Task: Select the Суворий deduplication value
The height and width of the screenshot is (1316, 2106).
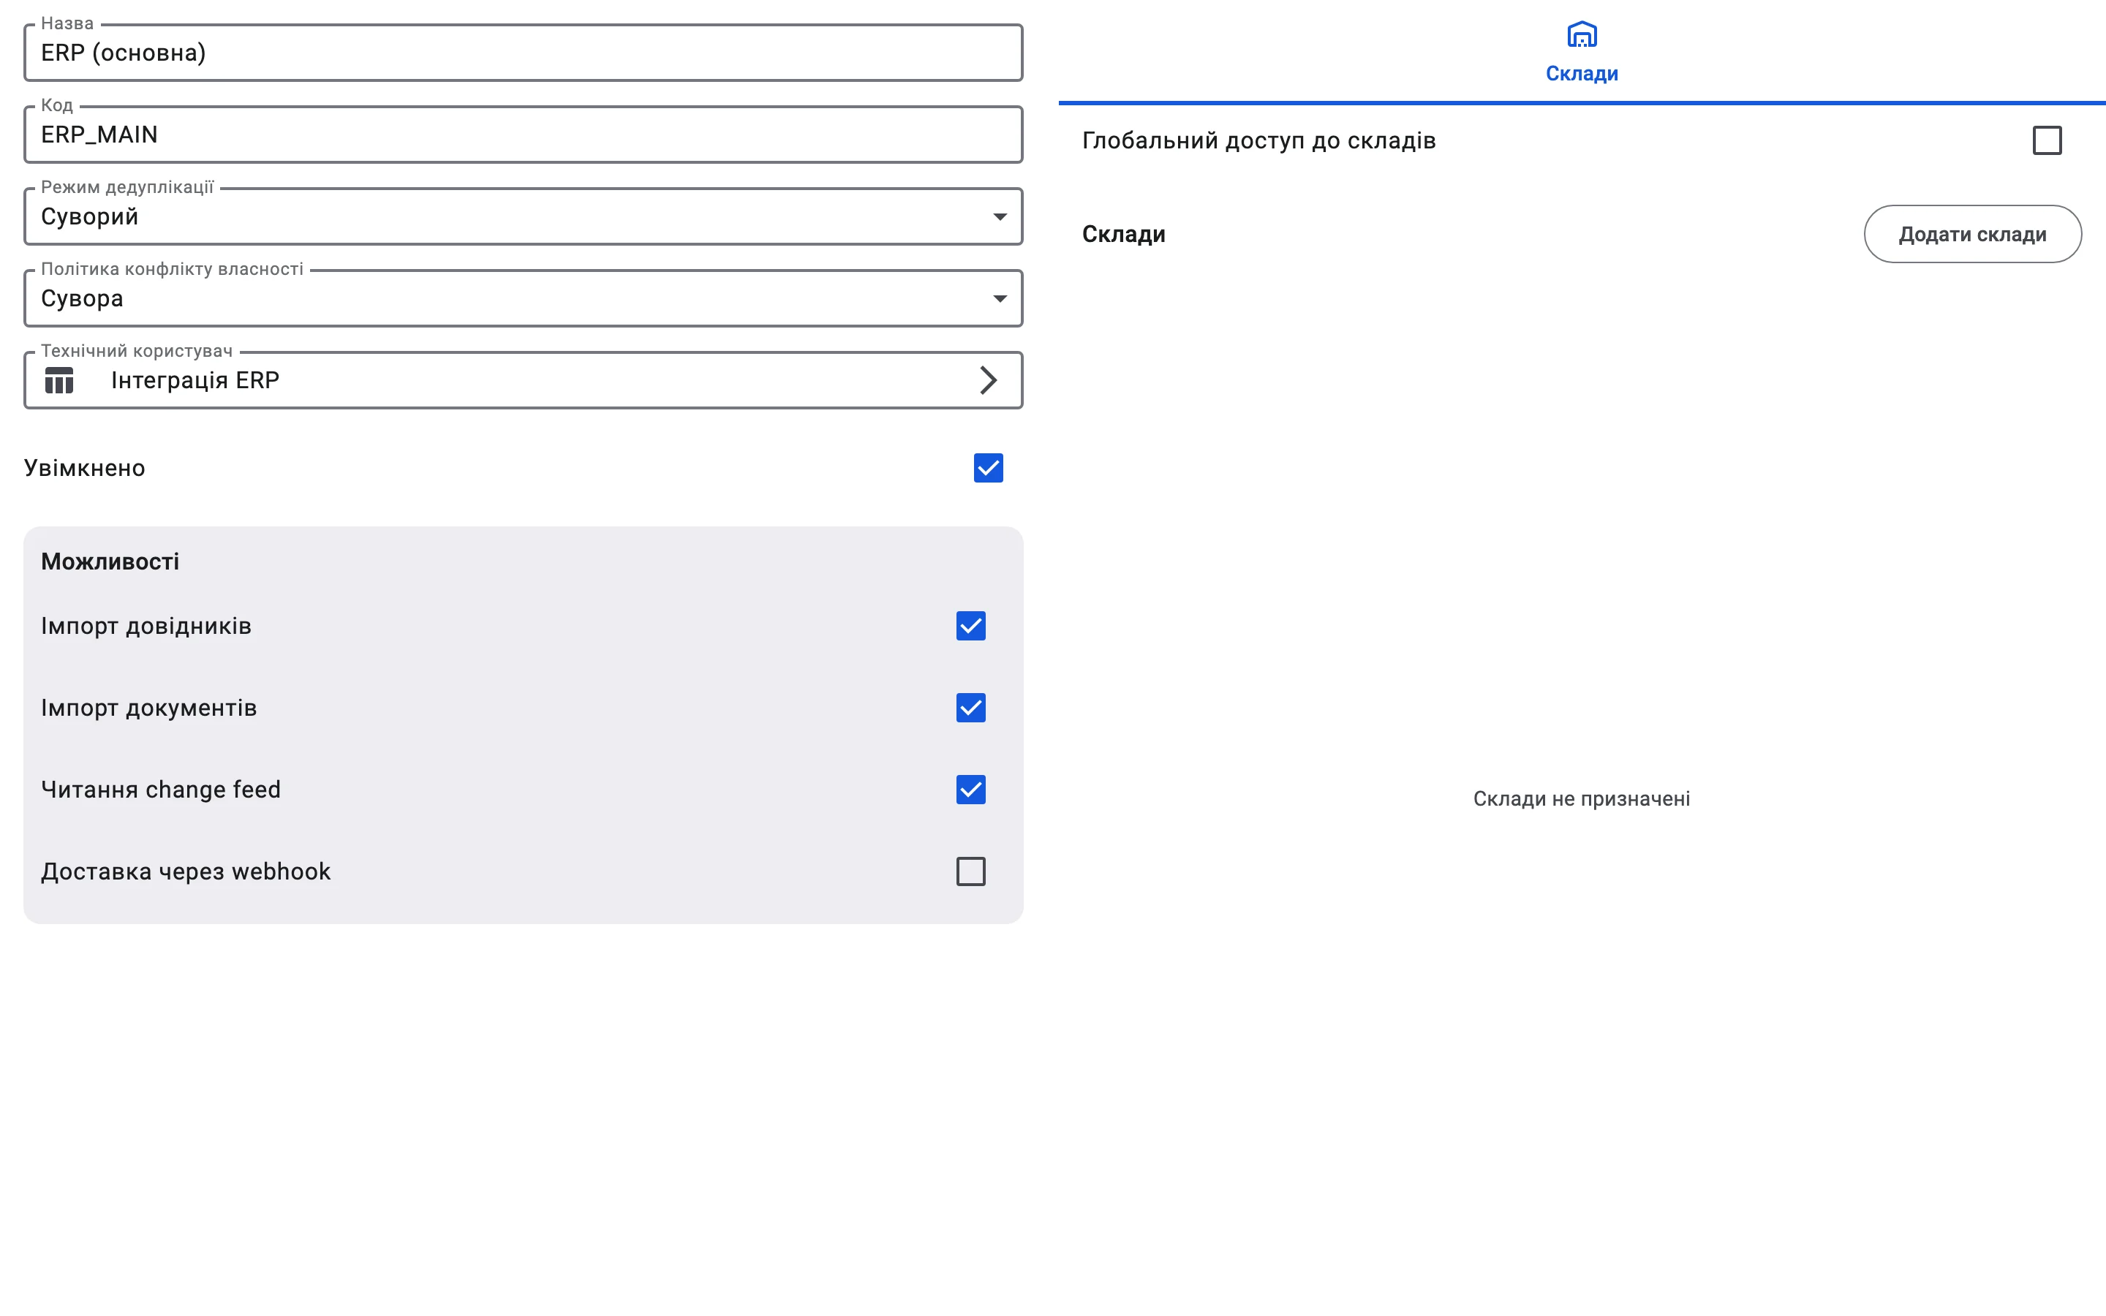Action: tap(90, 216)
